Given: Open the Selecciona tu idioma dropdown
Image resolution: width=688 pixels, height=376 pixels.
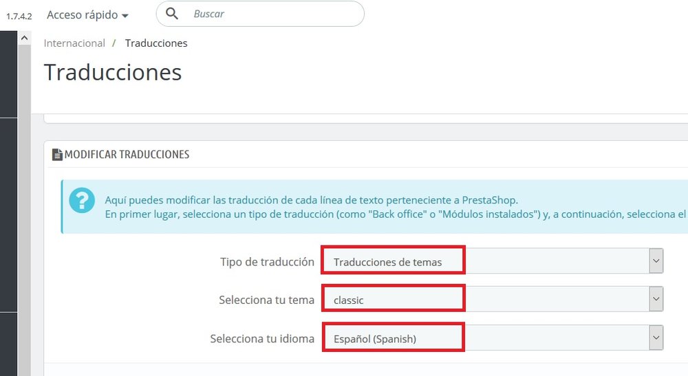Looking at the screenshot, I should pos(492,338).
